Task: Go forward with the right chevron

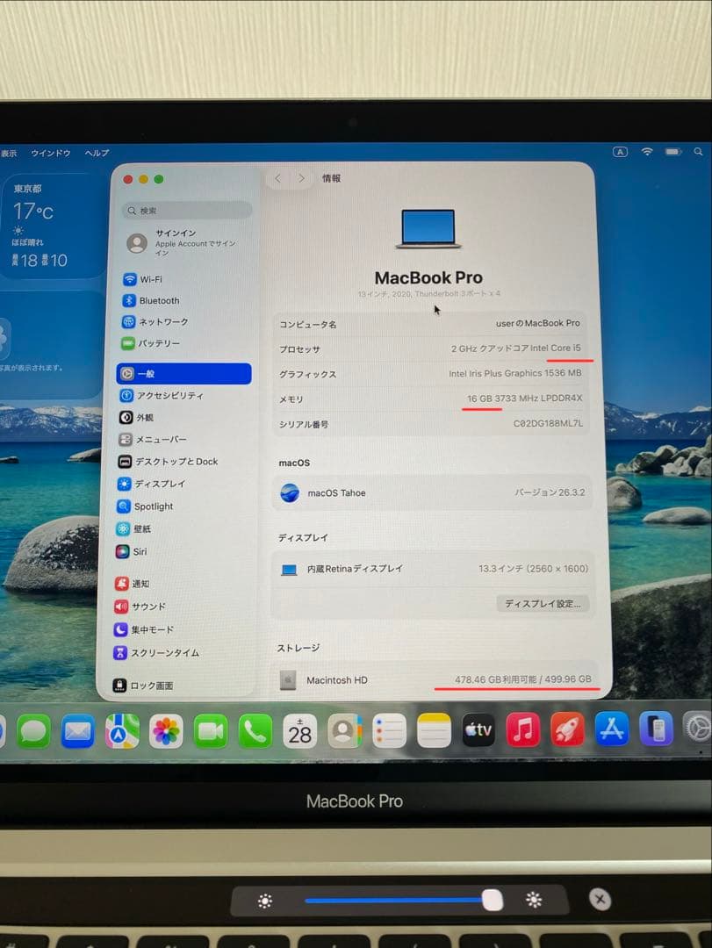Action: pyautogui.click(x=301, y=178)
